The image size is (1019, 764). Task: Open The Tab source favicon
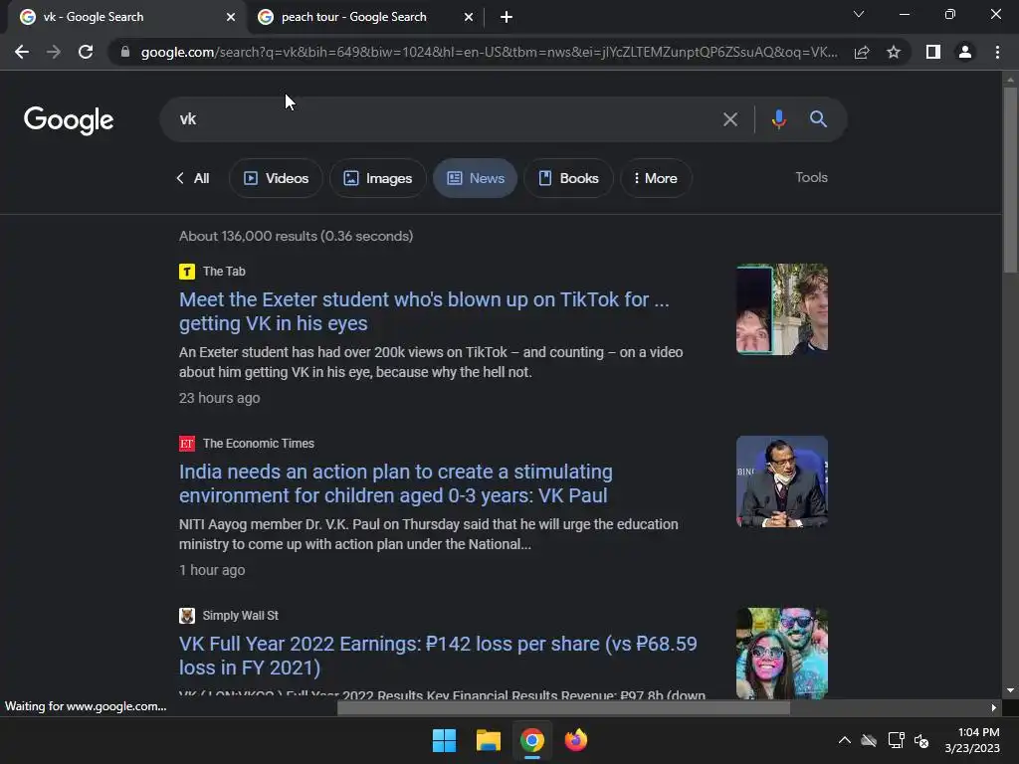coord(187,272)
